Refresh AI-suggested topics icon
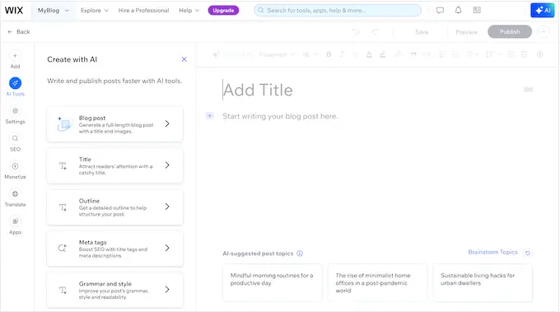 pos(528,253)
